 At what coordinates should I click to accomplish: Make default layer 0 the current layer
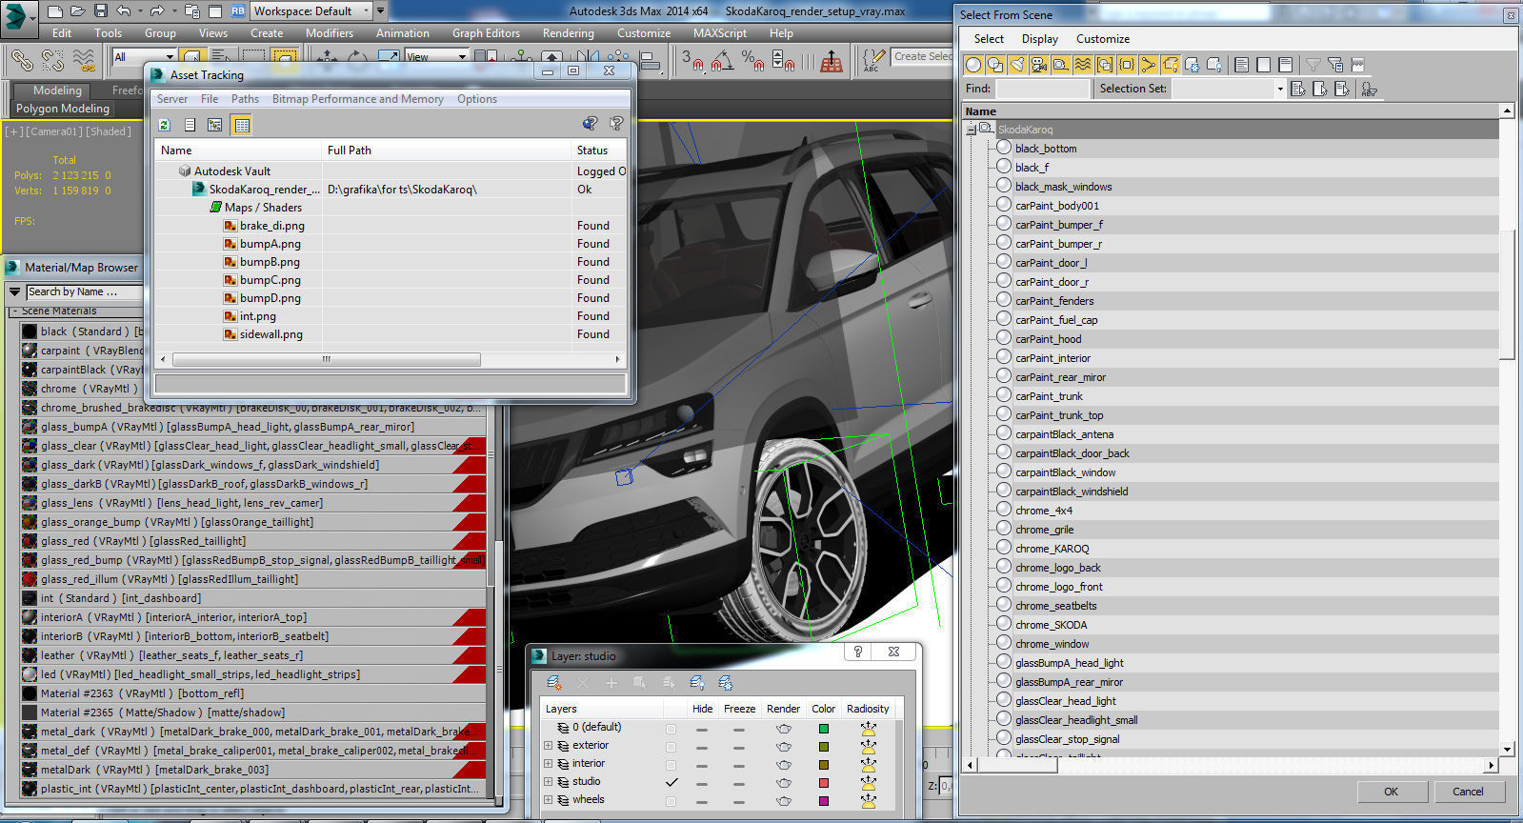671,728
